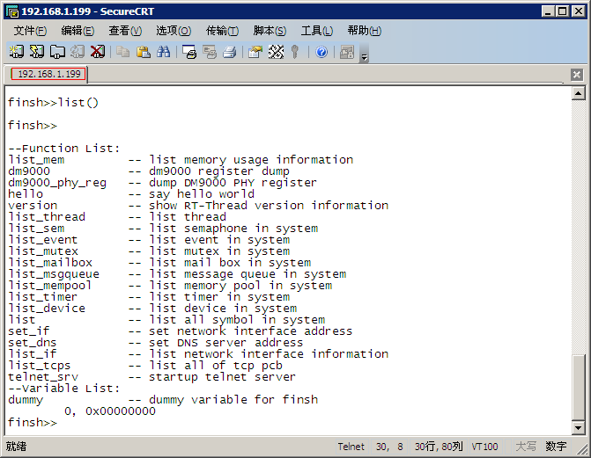Click the scrollbar down arrow
This screenshot has width=591, height=458.
(578, 427)
